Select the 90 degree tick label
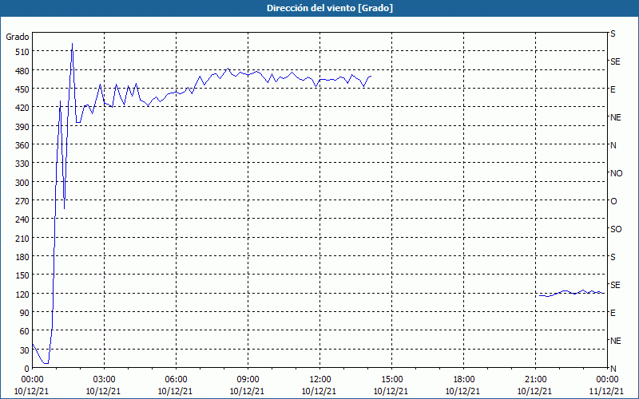Image resolution: width=639 pixels, height=399 pixels. click(25, 313)
